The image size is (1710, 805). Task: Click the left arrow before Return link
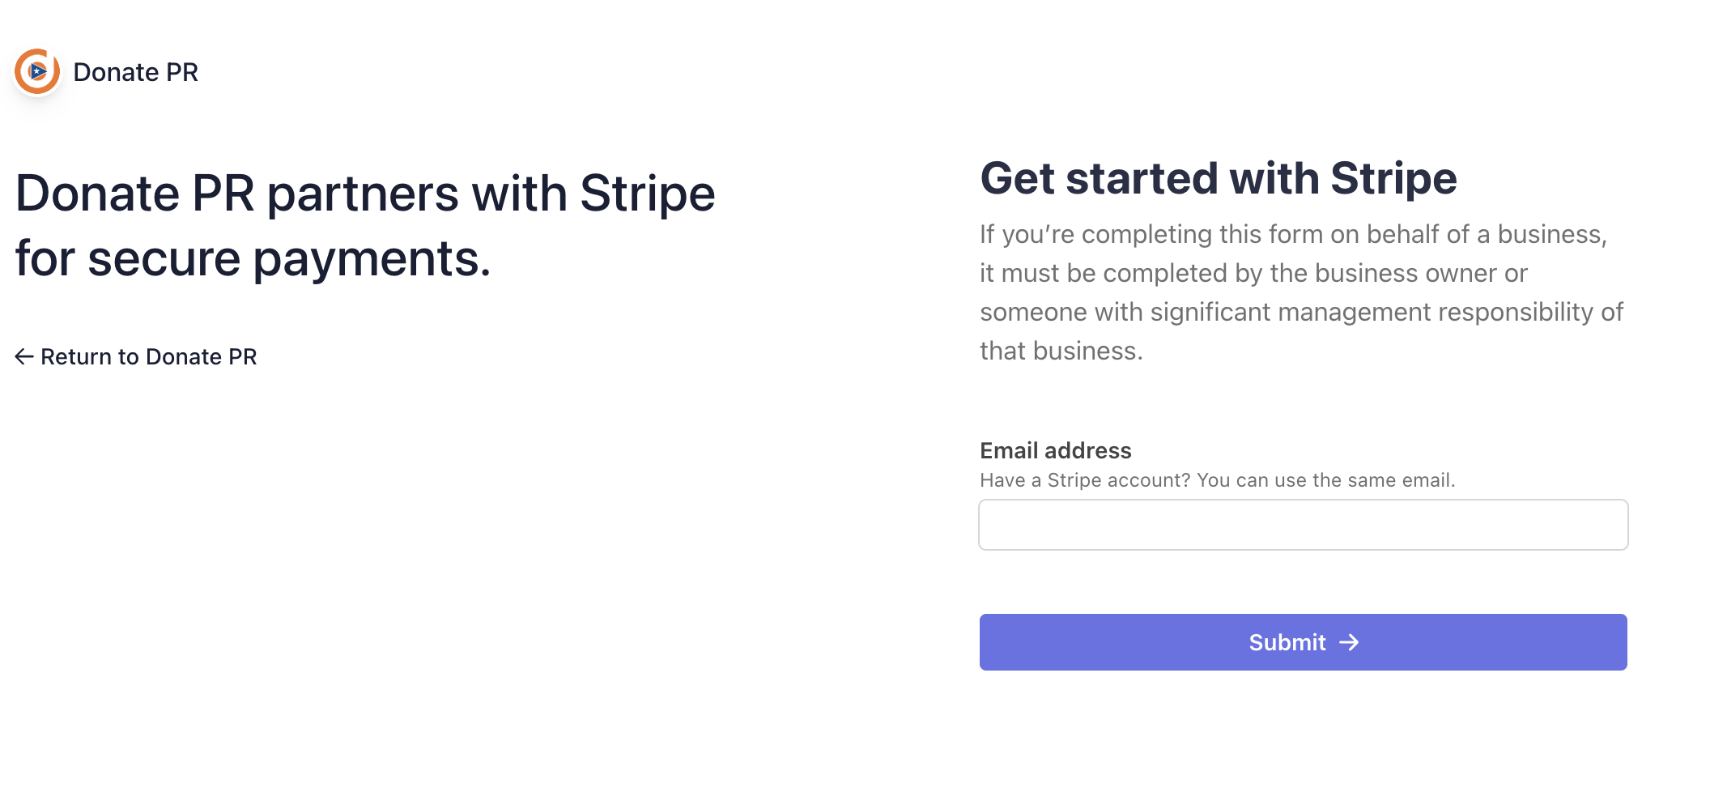(24, 356)
